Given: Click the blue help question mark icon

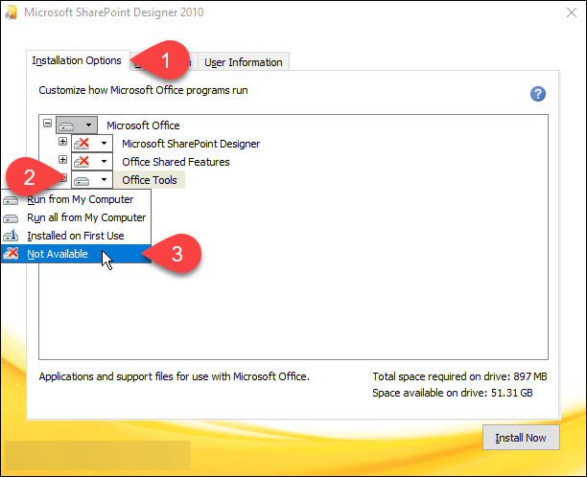Looking at the screenshot, I should [x=537, y=94].
